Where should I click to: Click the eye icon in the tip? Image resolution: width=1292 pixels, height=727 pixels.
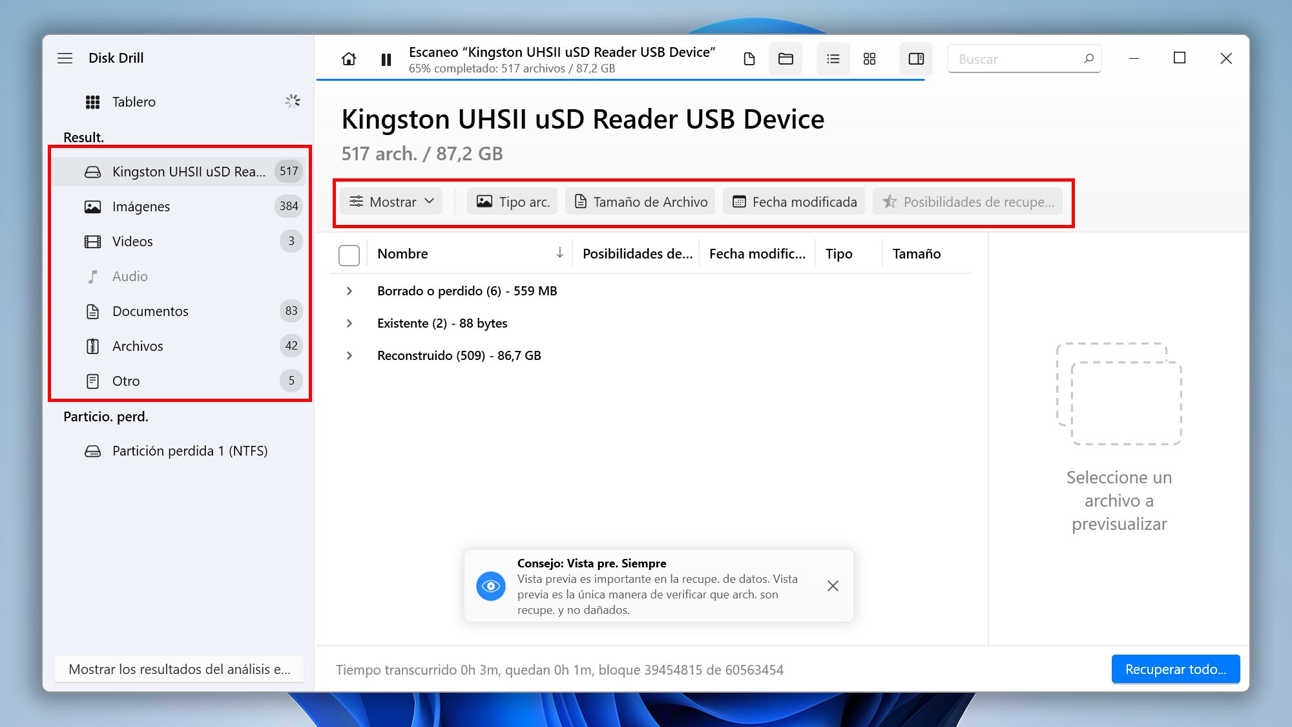[491, 586]
